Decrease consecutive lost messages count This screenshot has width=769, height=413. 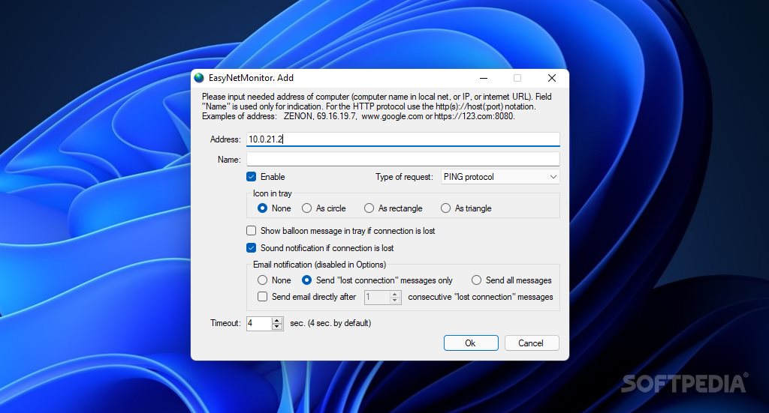pos(395,300)
